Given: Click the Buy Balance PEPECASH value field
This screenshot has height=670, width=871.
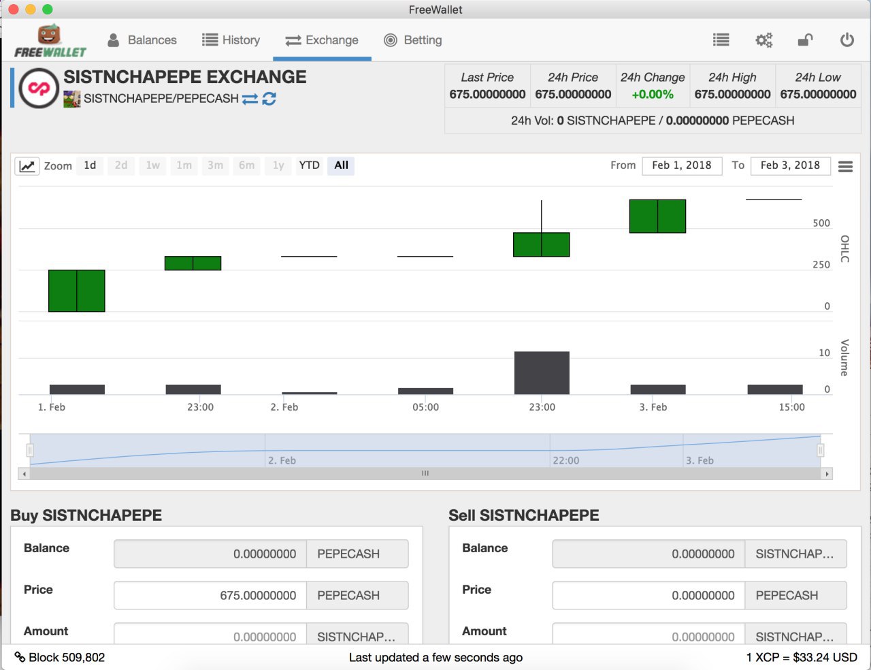Looking at the screenshot, I should 210,554.
